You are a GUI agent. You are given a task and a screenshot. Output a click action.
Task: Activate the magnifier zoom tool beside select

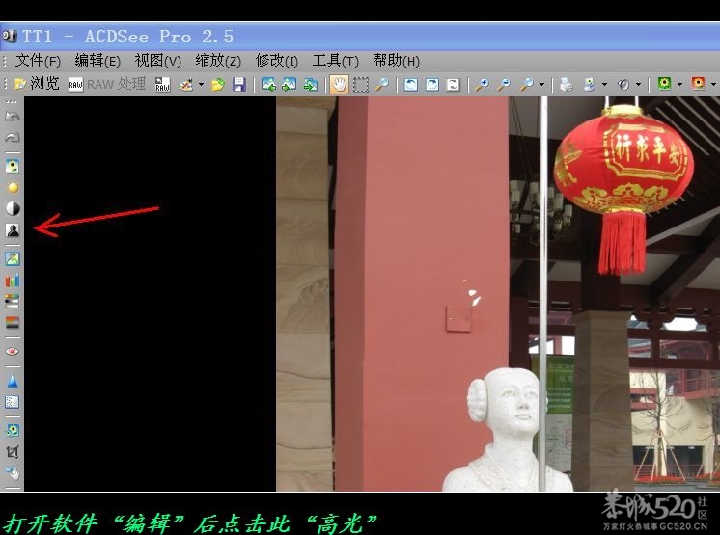click(x=381, y=85)
